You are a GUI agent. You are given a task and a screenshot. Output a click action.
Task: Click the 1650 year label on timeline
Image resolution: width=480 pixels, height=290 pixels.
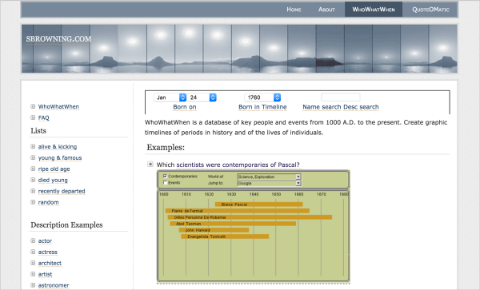tap(276, 194)
